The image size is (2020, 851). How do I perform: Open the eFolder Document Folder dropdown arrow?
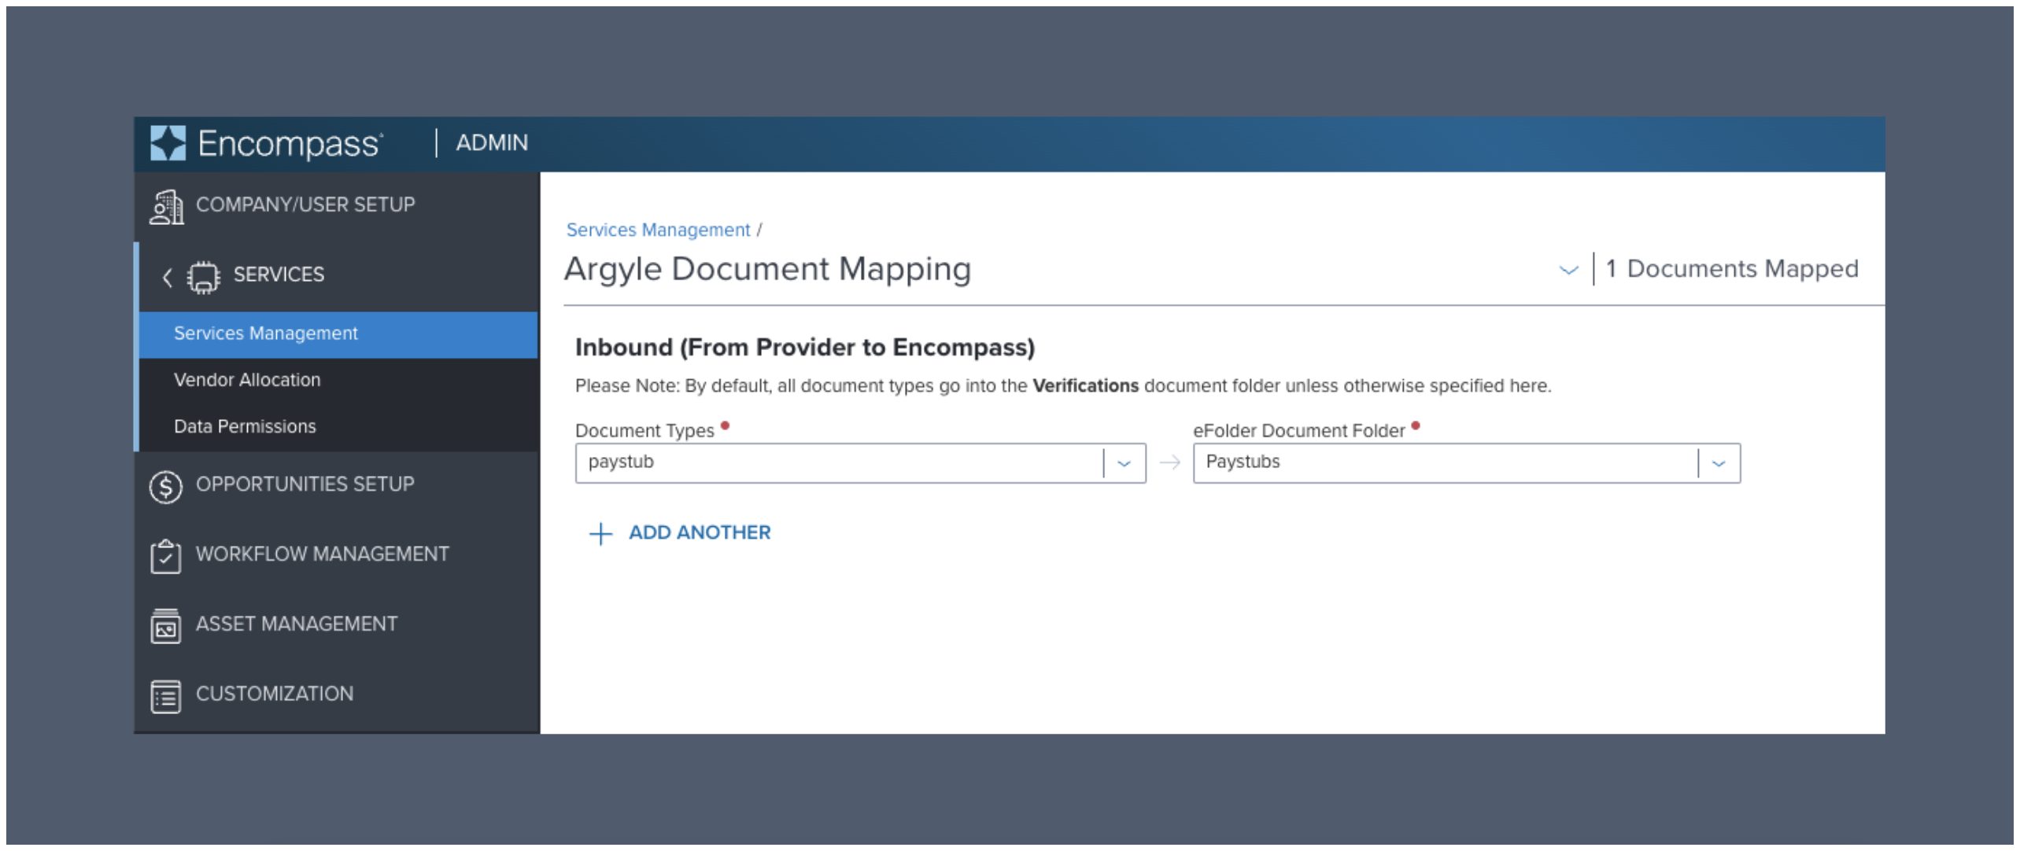click(1719, 462)
